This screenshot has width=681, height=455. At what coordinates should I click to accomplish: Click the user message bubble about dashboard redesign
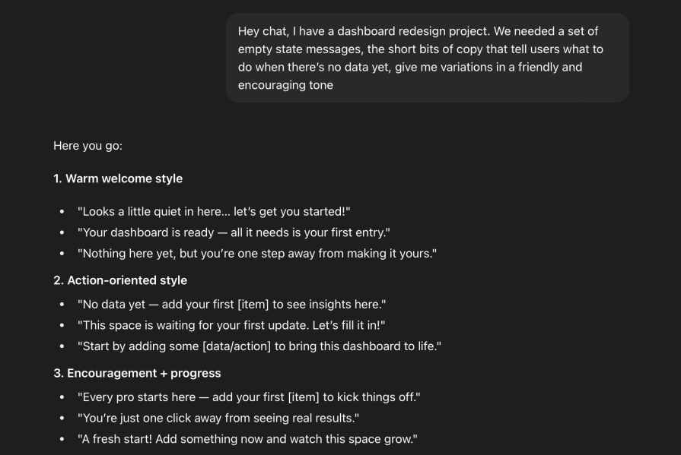click(427, 58)
